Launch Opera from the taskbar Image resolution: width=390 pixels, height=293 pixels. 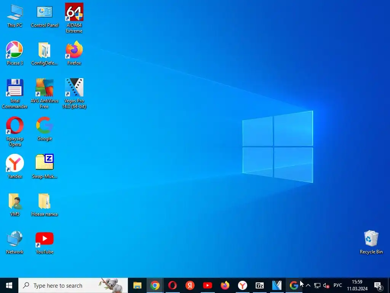point(173,285)
